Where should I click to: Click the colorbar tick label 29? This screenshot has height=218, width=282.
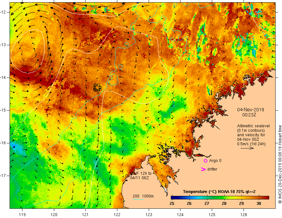coord(241,204)
